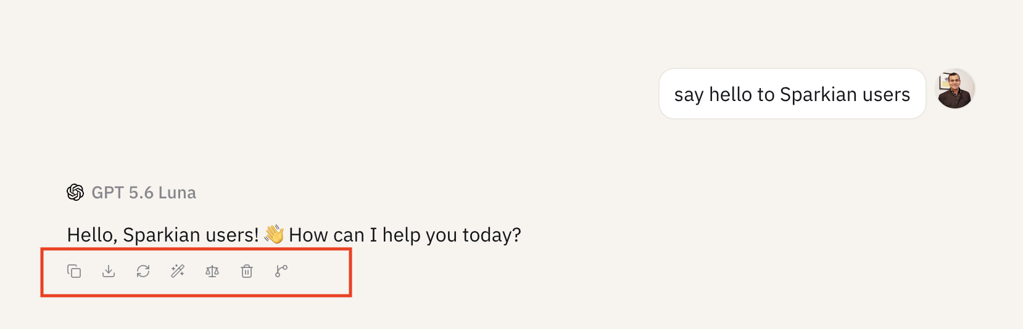Click the word 'hello' in user message
This screenshot has width=1023, height=329.
click(730, 94)
